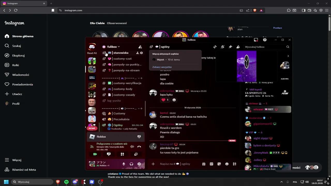Open settings gear of stanowiska channel
Viewport: 331px width, 186px height.
point(141,53)
